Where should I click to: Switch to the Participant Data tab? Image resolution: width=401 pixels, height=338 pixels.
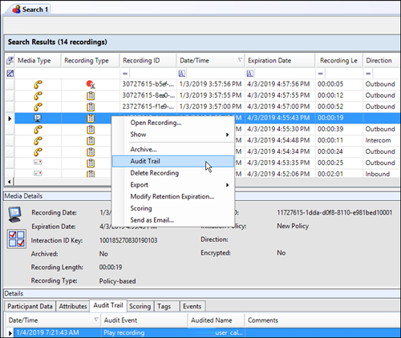coord(30,306)
